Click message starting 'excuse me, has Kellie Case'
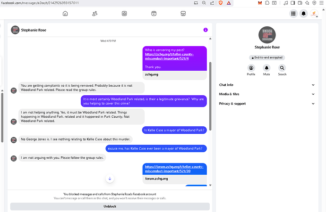326x212 pixels. [156, 148]
